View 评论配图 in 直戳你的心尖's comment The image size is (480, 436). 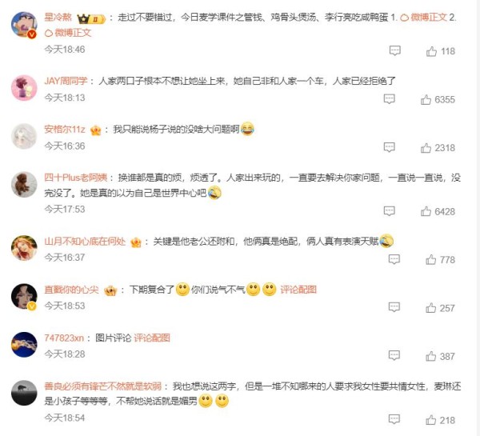click(x=298, y=290)
